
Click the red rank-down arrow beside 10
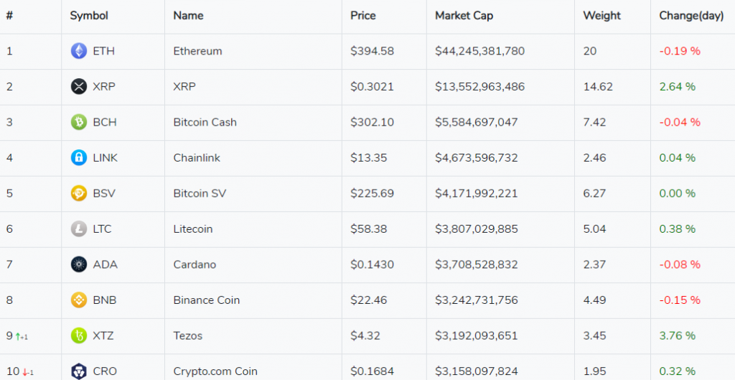(x=25, y=372)
